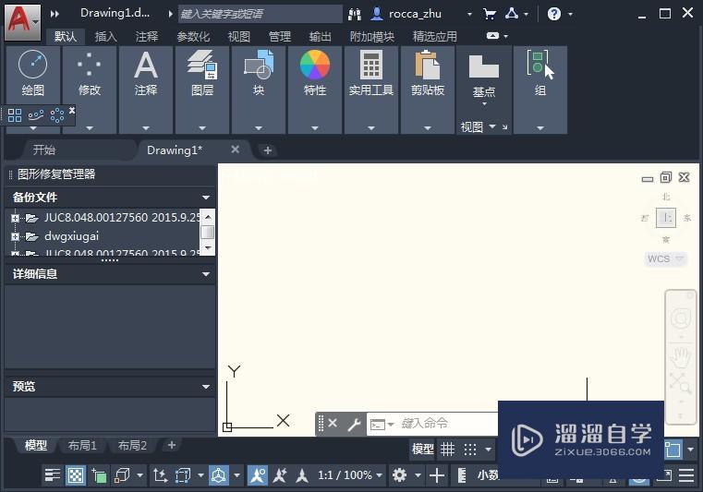Open help with the question mark icon
Screen dimensions: 703x492
click(554, 14)
